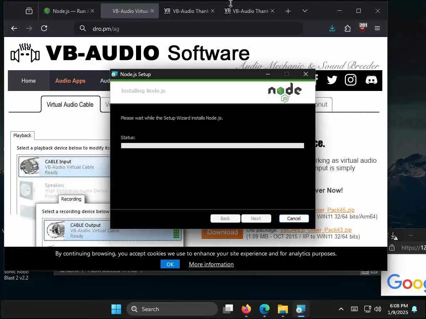Open the Audio Apps menu item
Image resolution: width=426 pixels, height=319 pixels.
point(70,81)
